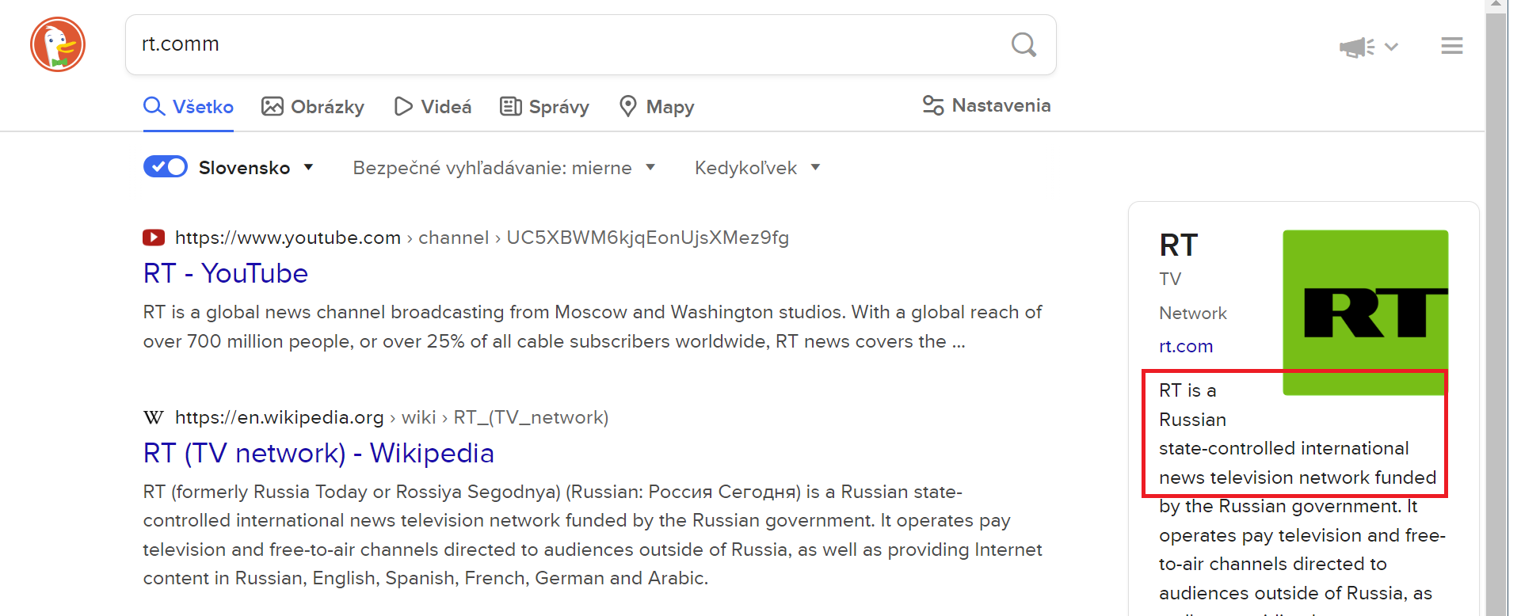Screen dimensions: 1521x616
Task: Expand the Slovensko region dropdown
Action: pyautogui.click(x=308, y=167)
